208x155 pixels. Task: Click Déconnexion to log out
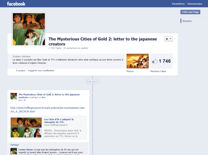point(195,4)
